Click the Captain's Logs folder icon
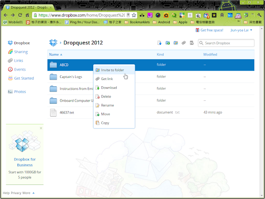Image resolution: width=265 pixels, height=199 pixels. (53, 77)
